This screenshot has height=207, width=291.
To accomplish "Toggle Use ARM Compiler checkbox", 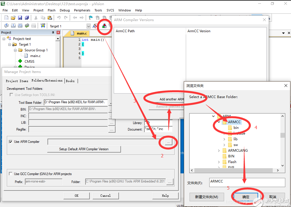I will pos(11,142).
